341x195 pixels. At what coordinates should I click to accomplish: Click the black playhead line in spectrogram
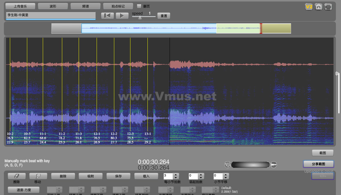click(x=170, y=91)
